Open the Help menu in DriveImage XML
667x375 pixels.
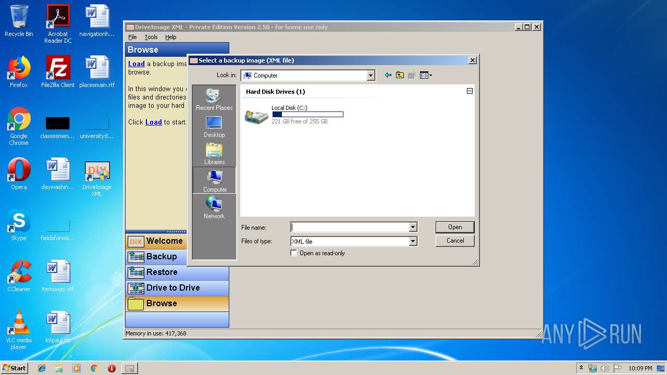tap(171, 37)
